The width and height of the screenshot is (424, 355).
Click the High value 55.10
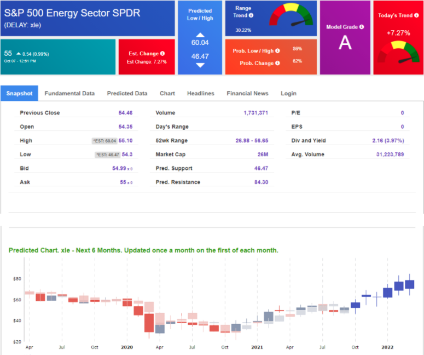coord(125,141)
